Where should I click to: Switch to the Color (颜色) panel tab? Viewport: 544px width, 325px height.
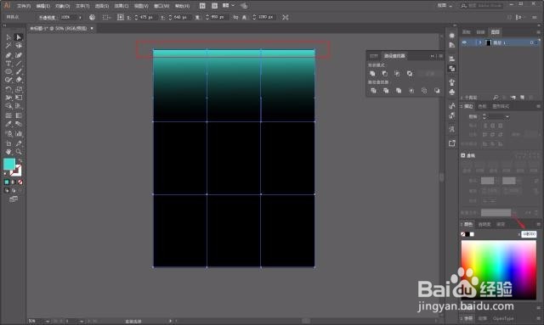468,224
